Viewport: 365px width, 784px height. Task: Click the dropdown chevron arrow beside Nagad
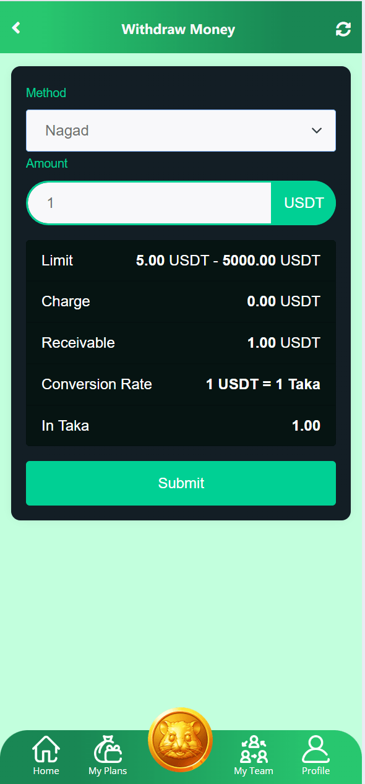[317, 131]
